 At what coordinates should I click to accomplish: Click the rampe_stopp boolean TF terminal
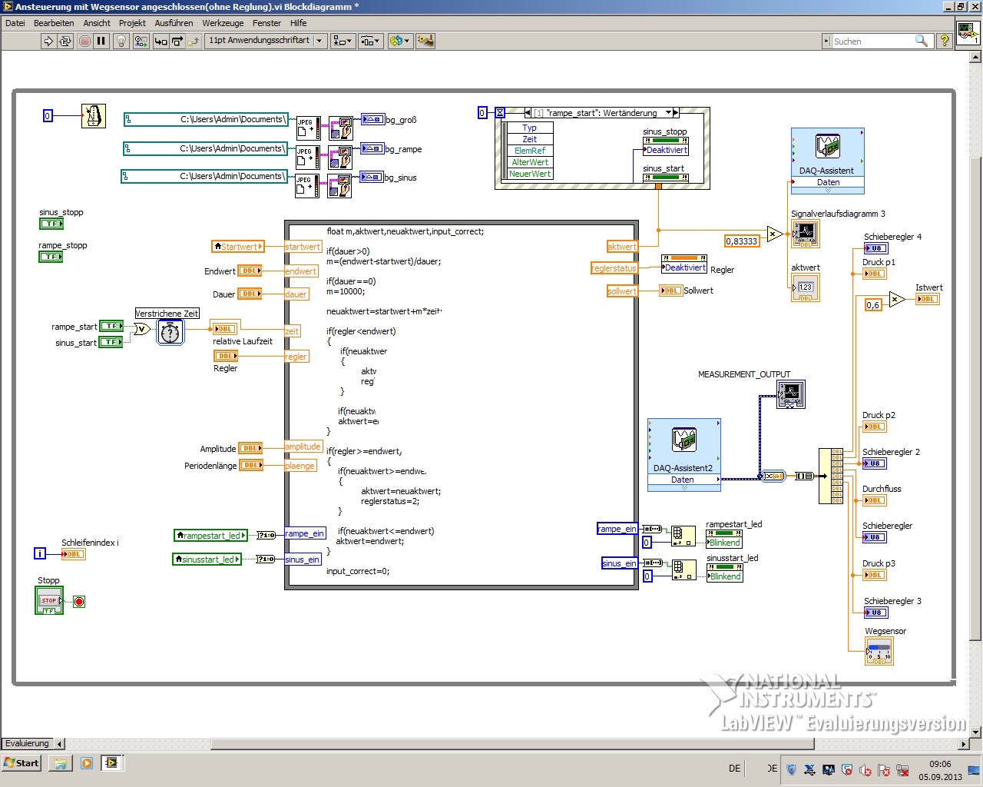(51, 257)
